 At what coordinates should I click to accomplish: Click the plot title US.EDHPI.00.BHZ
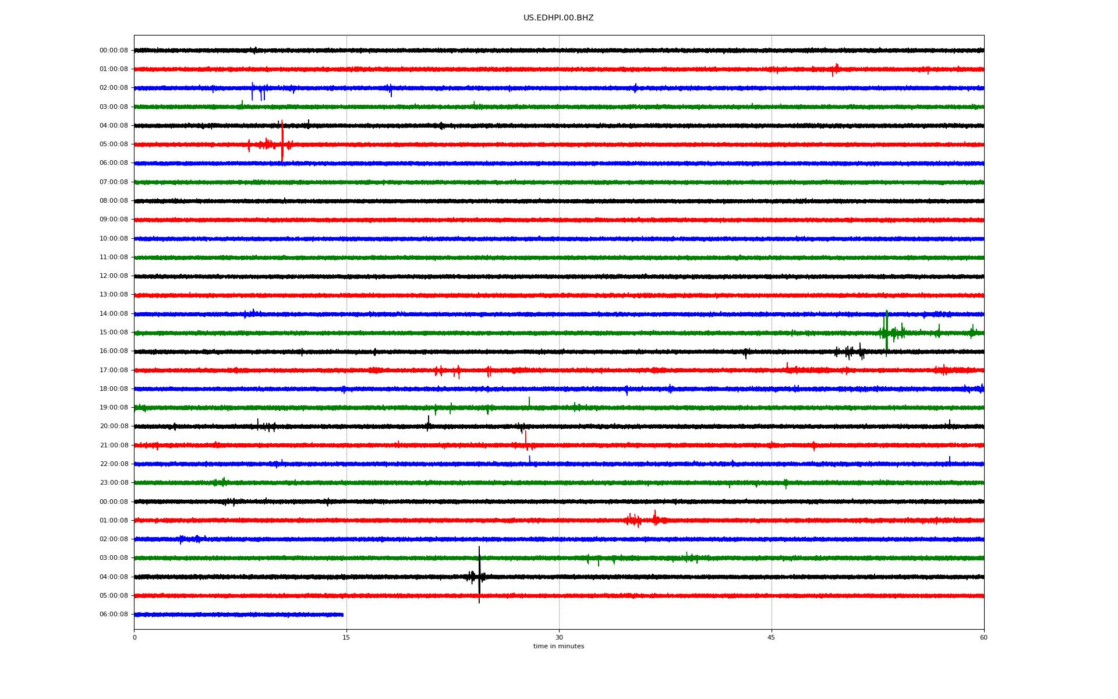tap(558, 18)
